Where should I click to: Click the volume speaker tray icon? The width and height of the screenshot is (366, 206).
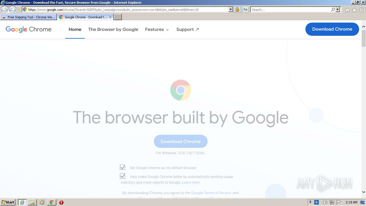pyautogui.click(x=325, y=202)
